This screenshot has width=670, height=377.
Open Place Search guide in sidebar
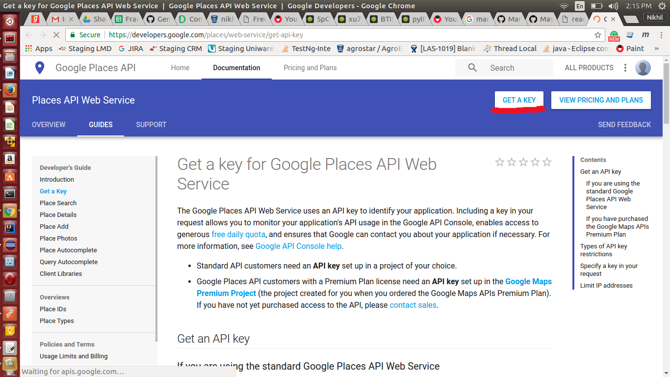tap(58, 203)
